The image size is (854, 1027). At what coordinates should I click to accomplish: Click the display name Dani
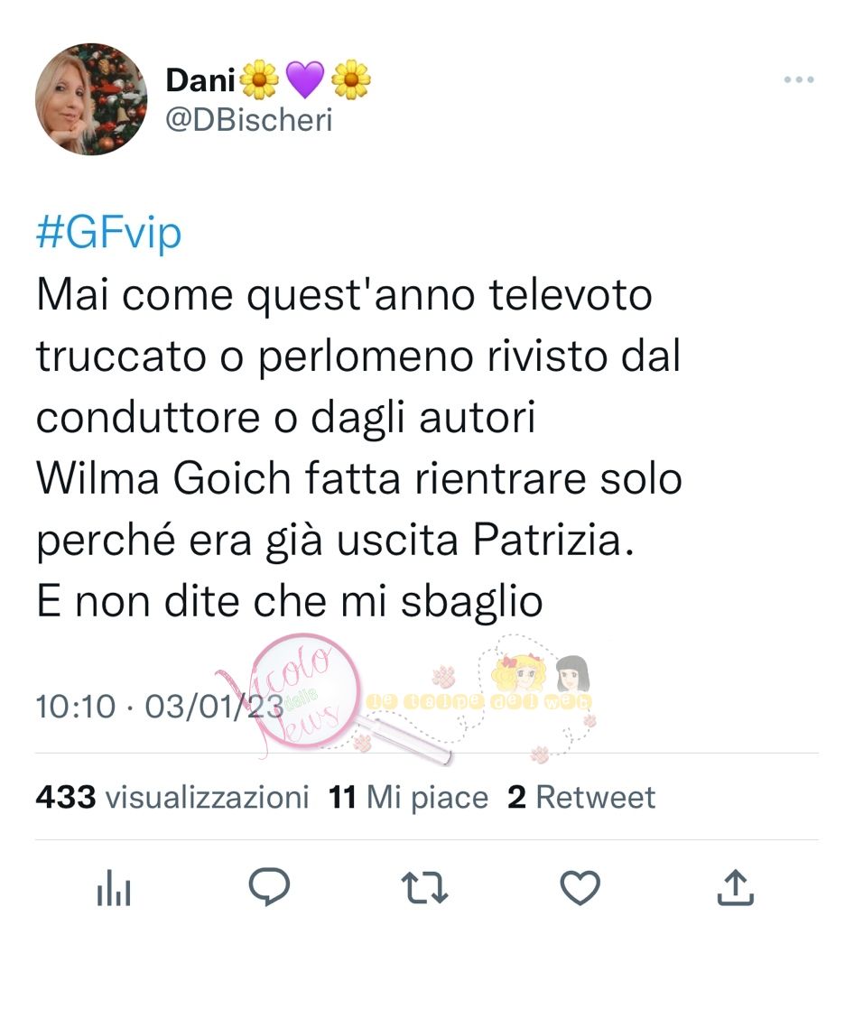pos(200,80)
